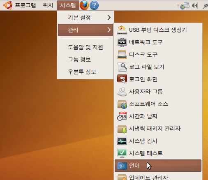Click the 업데이트 관리자 icon

point(122,177)
